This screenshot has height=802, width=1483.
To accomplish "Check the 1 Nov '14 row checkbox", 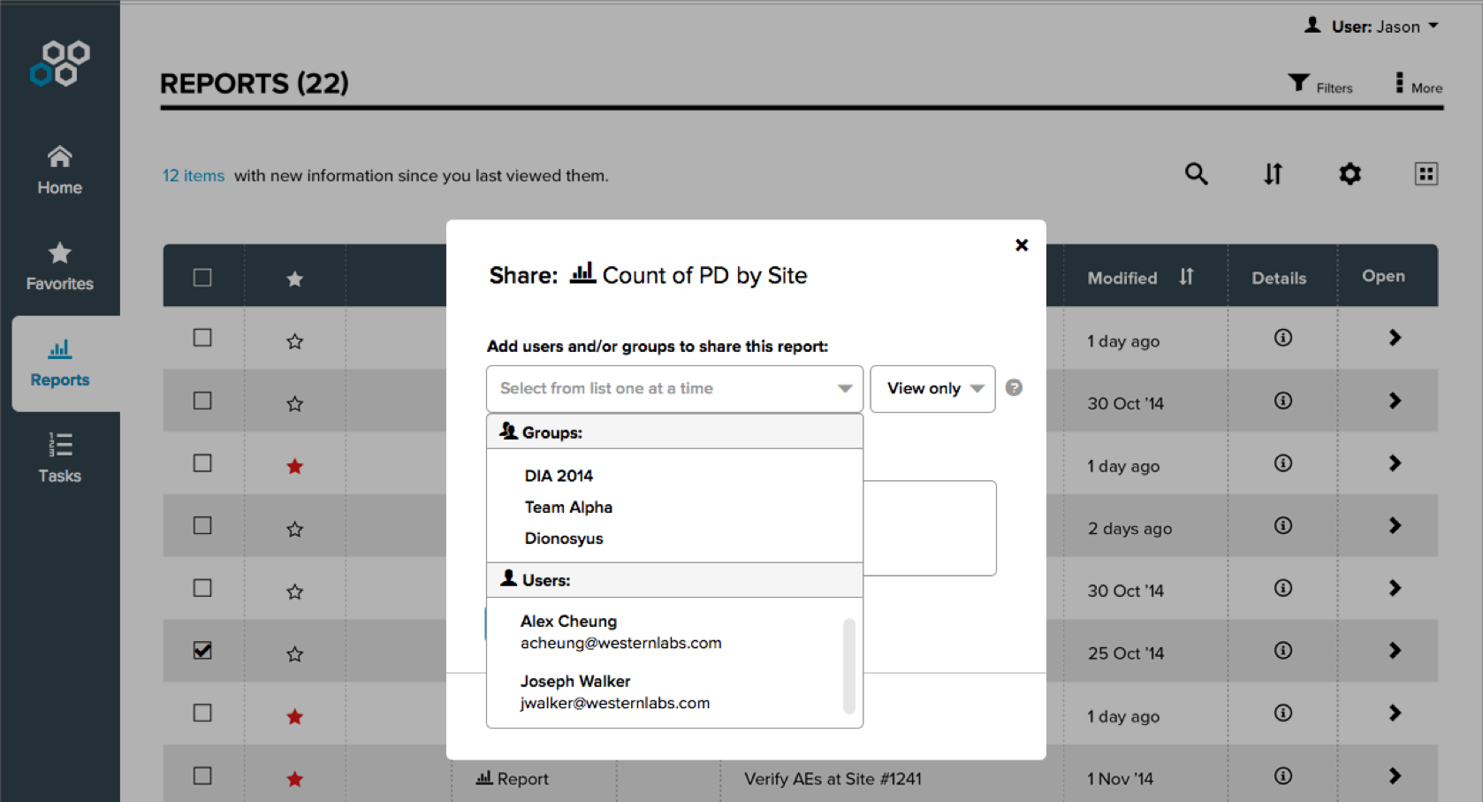I will coord(202,775).
